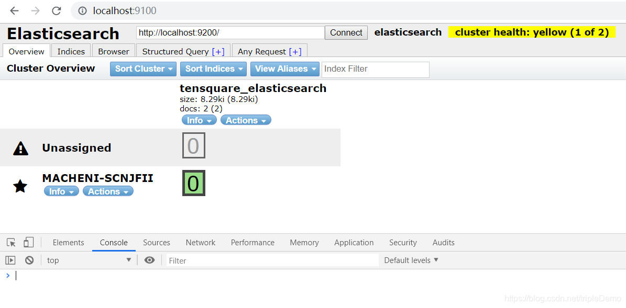Click the green primary shard 0 box
Image resolution: width=626 pixels, height=308 pixels.
pyautogui.click(x=194, y=184)
